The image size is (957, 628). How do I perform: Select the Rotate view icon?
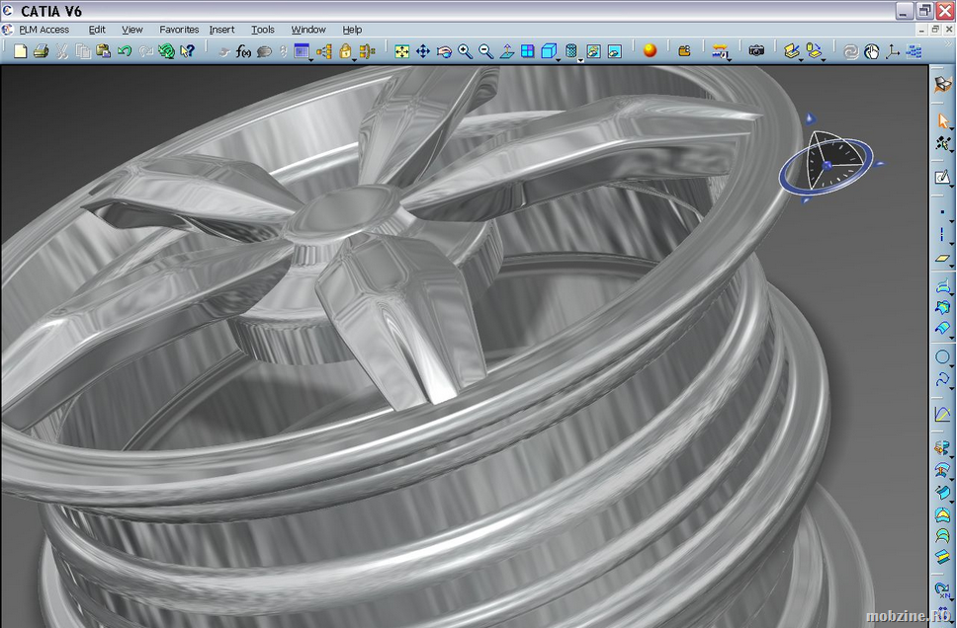(444, 51)
